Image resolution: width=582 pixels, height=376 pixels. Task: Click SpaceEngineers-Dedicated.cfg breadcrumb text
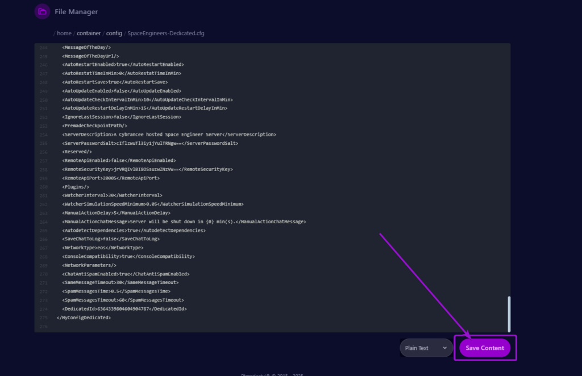click(166, 34)
